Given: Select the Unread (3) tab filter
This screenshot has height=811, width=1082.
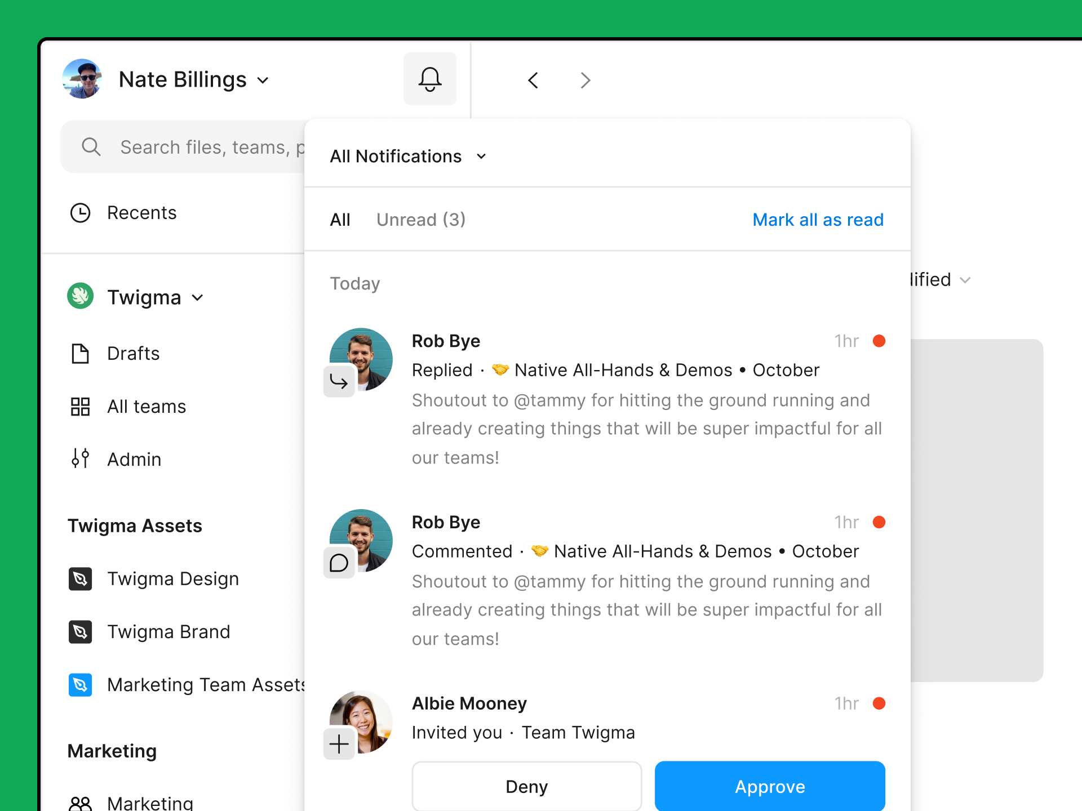Looking at the screenshot, I should [x=420, y=220].
